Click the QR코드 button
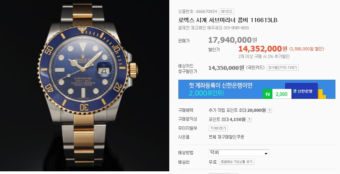340x174 pixels. [227, 11]
